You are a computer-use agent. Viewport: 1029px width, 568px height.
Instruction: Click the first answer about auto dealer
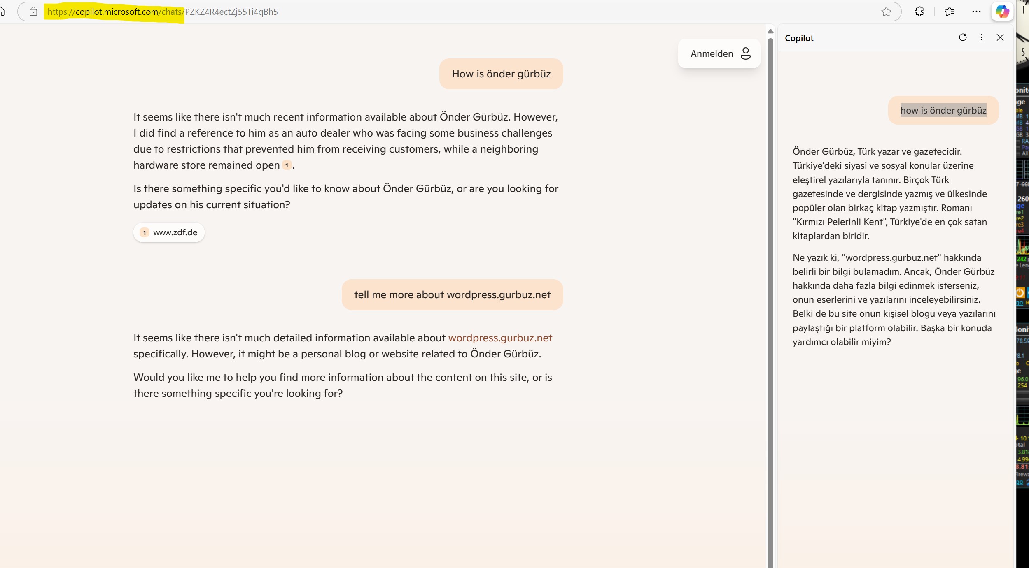pos(345,141)
